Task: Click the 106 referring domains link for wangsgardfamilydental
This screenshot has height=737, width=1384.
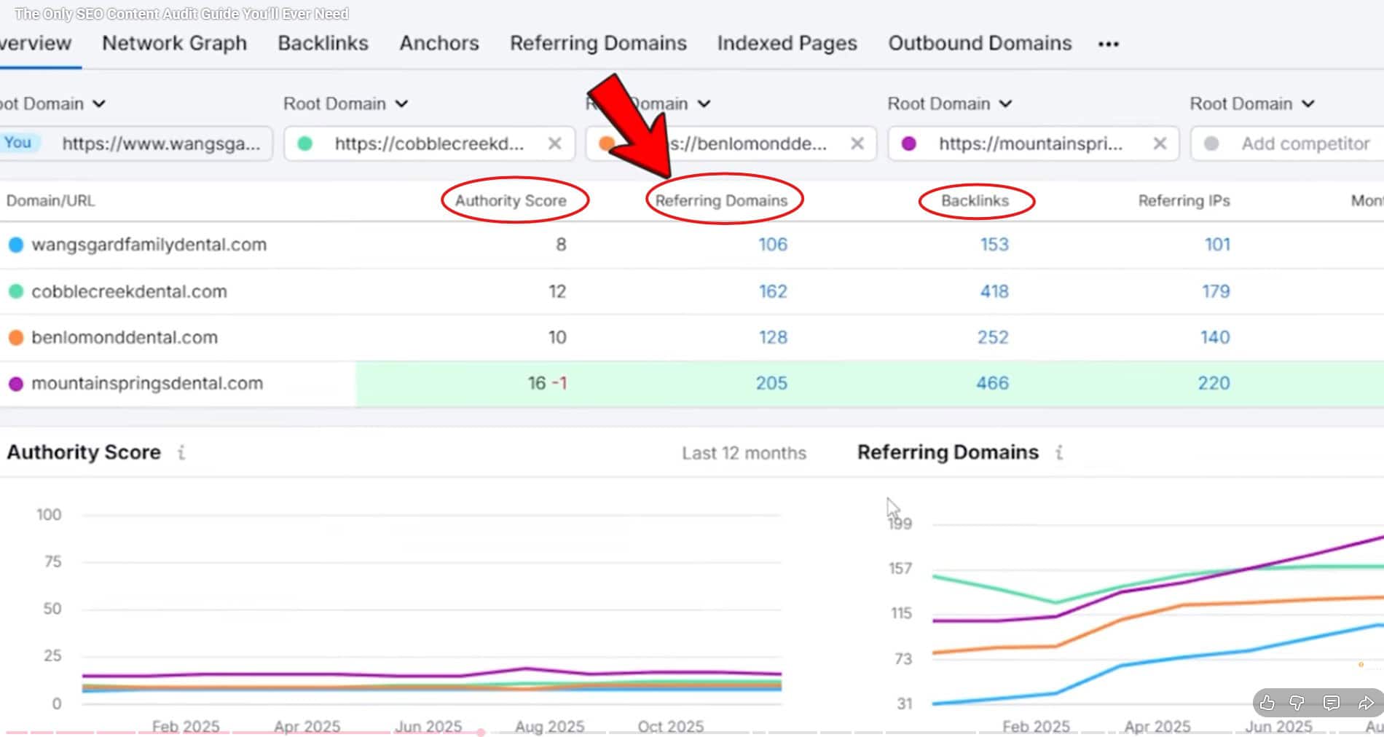Action: pyautogui.click(x=774, y=245)
